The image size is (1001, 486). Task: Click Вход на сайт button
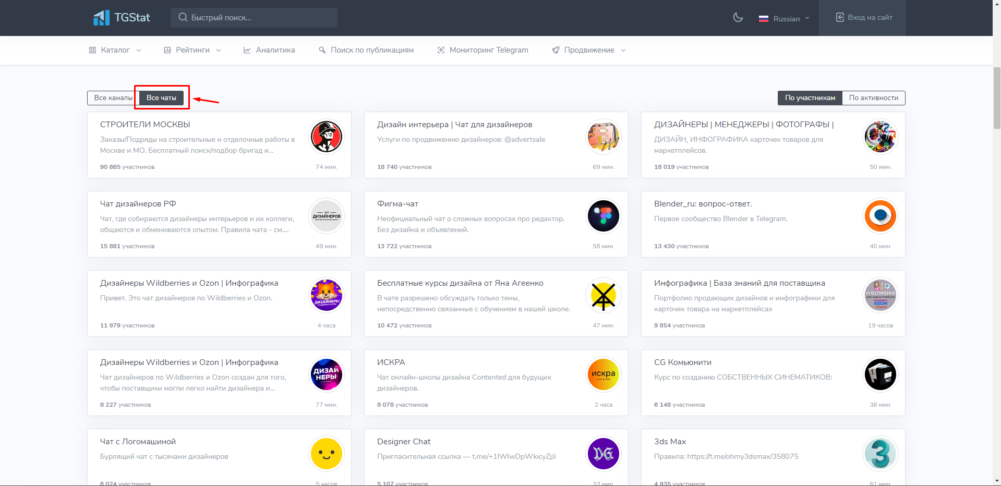[862, 18]
